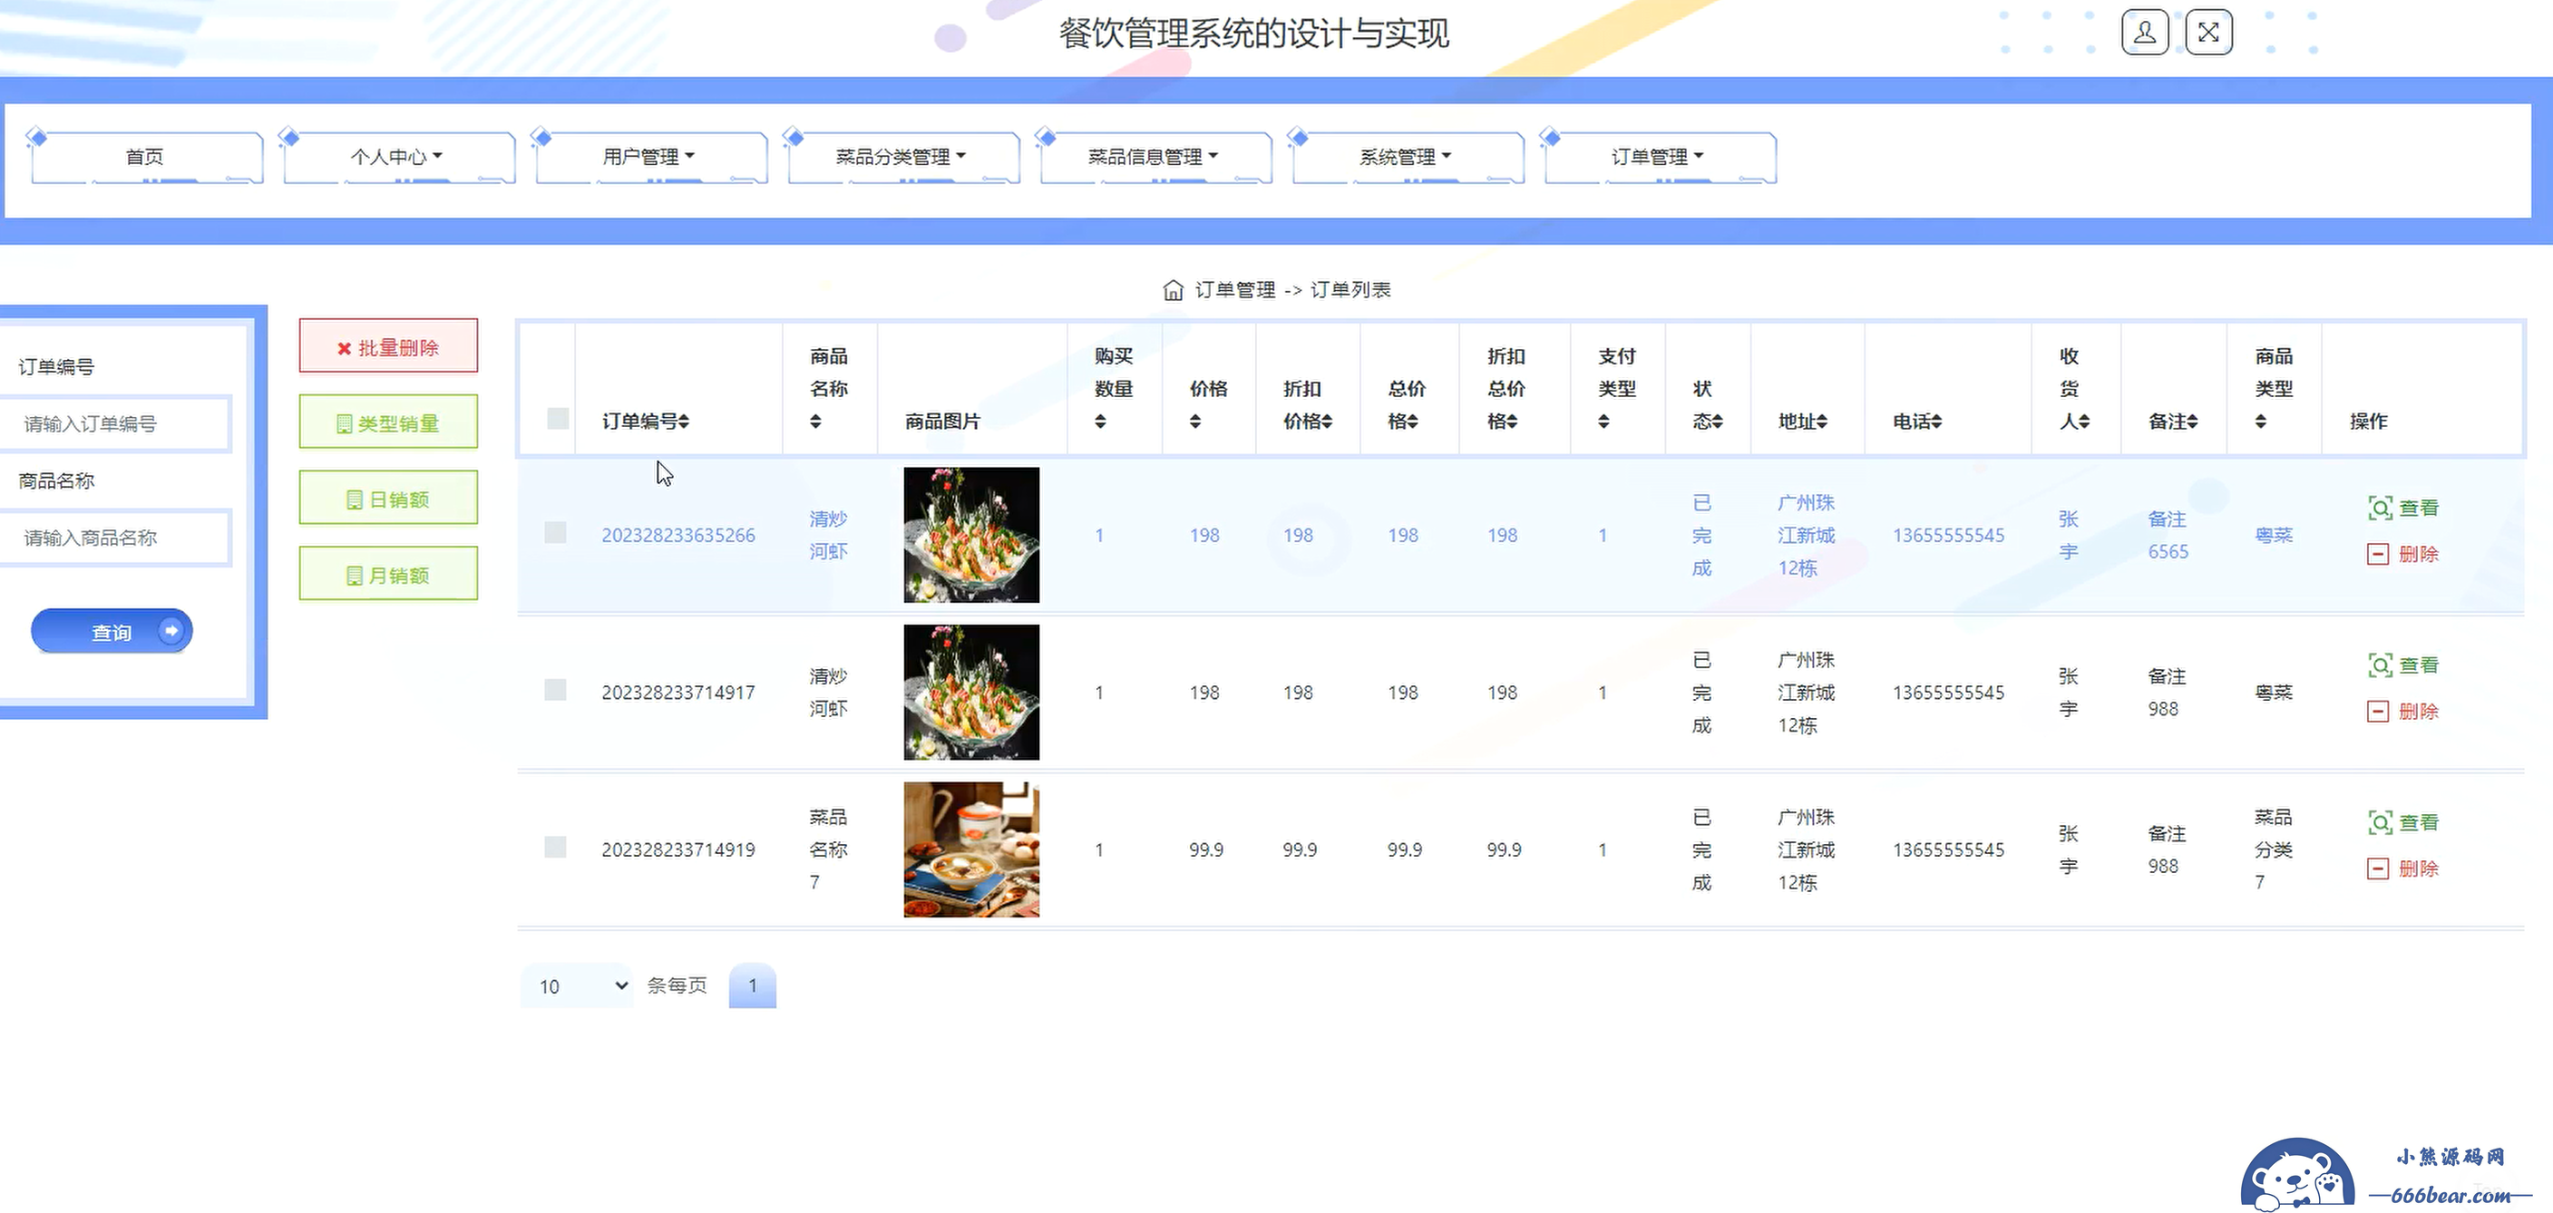Click order number 202328233714919
The width and height of the screenshot is (2553, 1213).
point(677,850)
